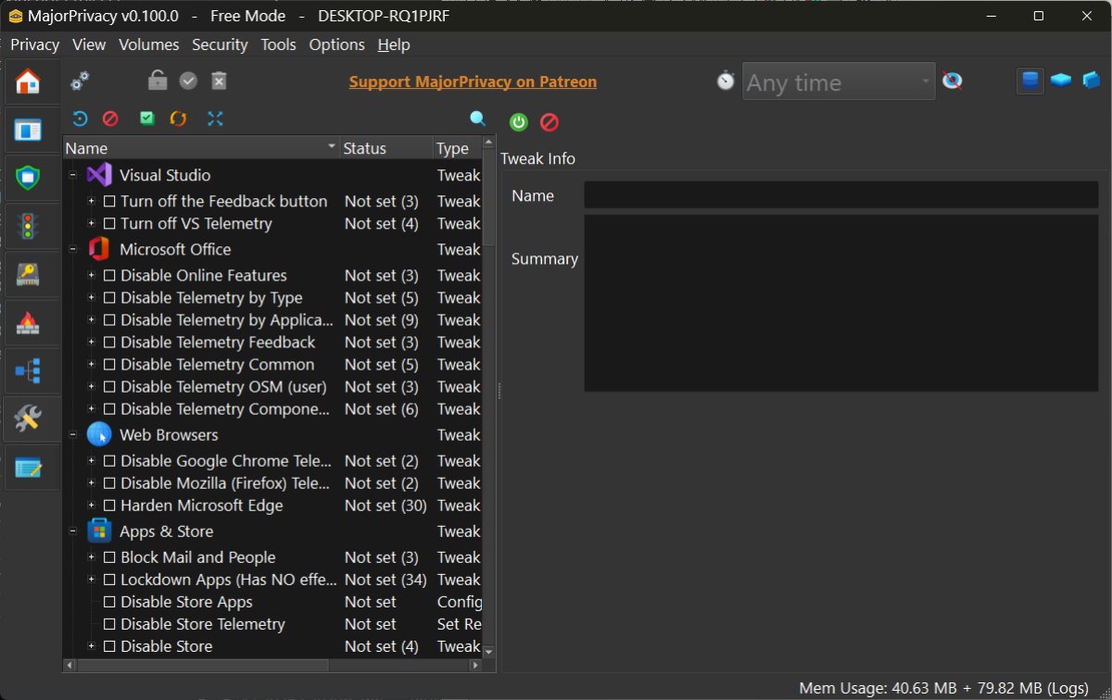Click the dark blue database cylinder icon
This screenshot has width=1112, height=700.
click(x=1030, y=81)
